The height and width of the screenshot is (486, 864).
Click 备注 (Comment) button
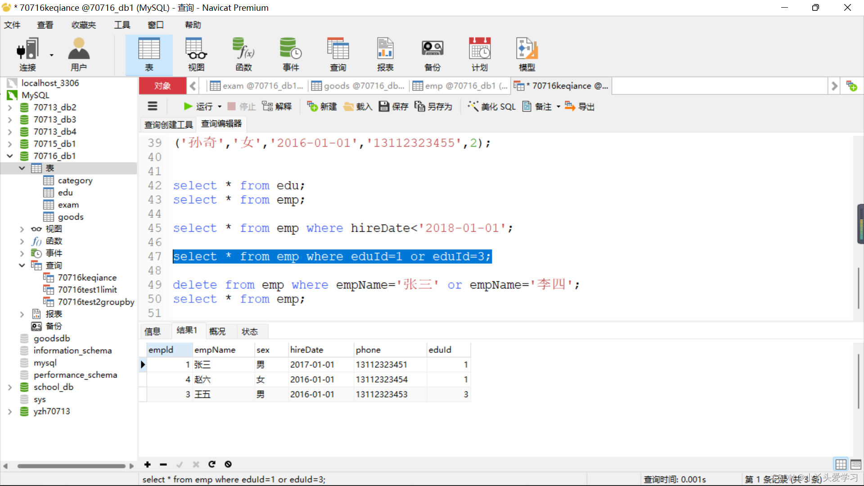click(x=537, y=106)
